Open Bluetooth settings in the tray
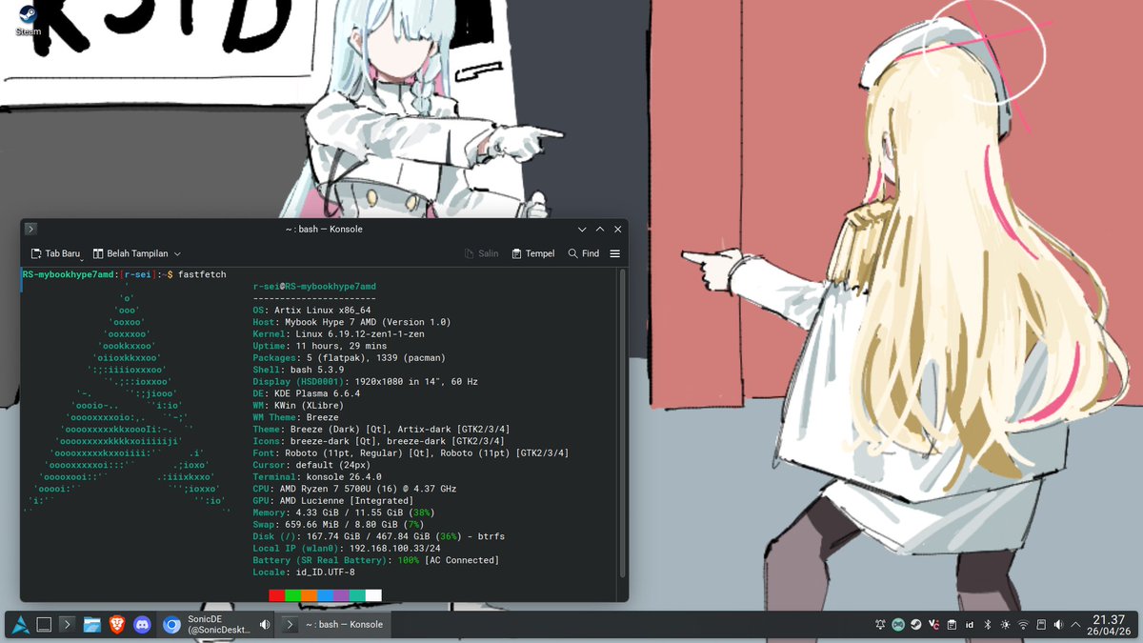Screen dimensions: 1143x643 tap(987, 625)
